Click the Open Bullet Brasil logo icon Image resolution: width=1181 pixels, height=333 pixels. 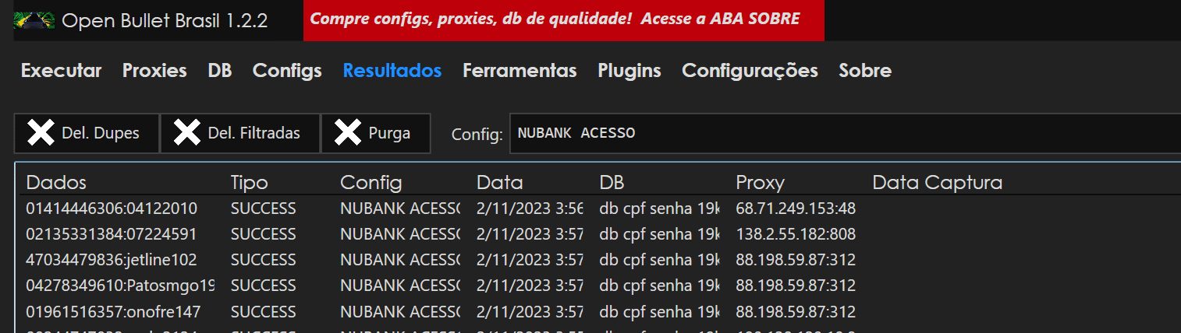34,20
